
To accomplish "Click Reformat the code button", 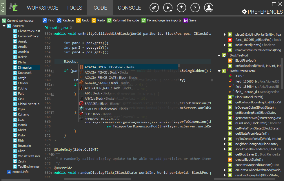I will coord(123,20).
